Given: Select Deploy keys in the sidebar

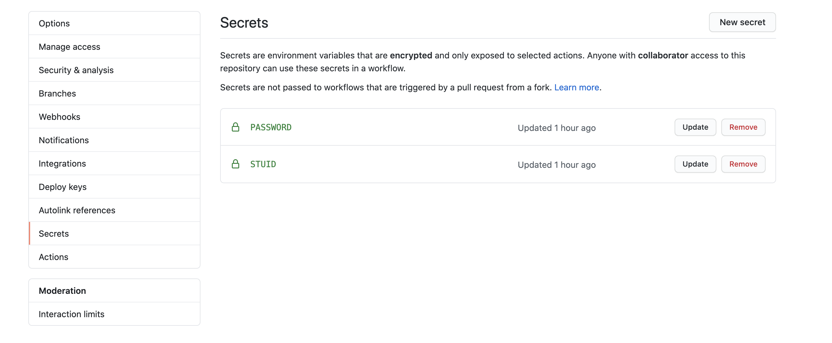Looking at the screenshot, I should [63, 187].
